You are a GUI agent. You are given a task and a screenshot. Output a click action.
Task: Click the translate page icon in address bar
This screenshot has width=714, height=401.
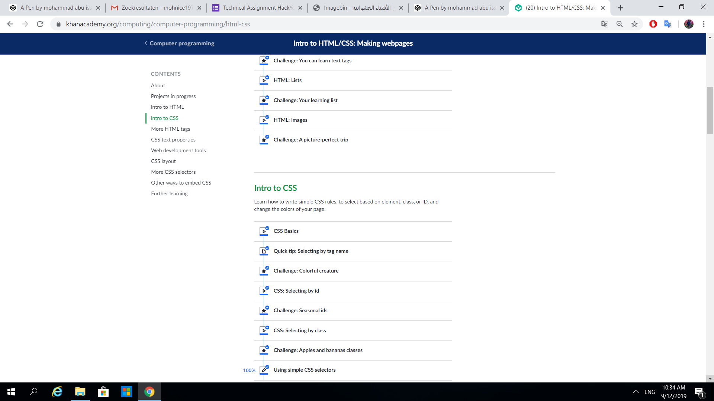605,24
